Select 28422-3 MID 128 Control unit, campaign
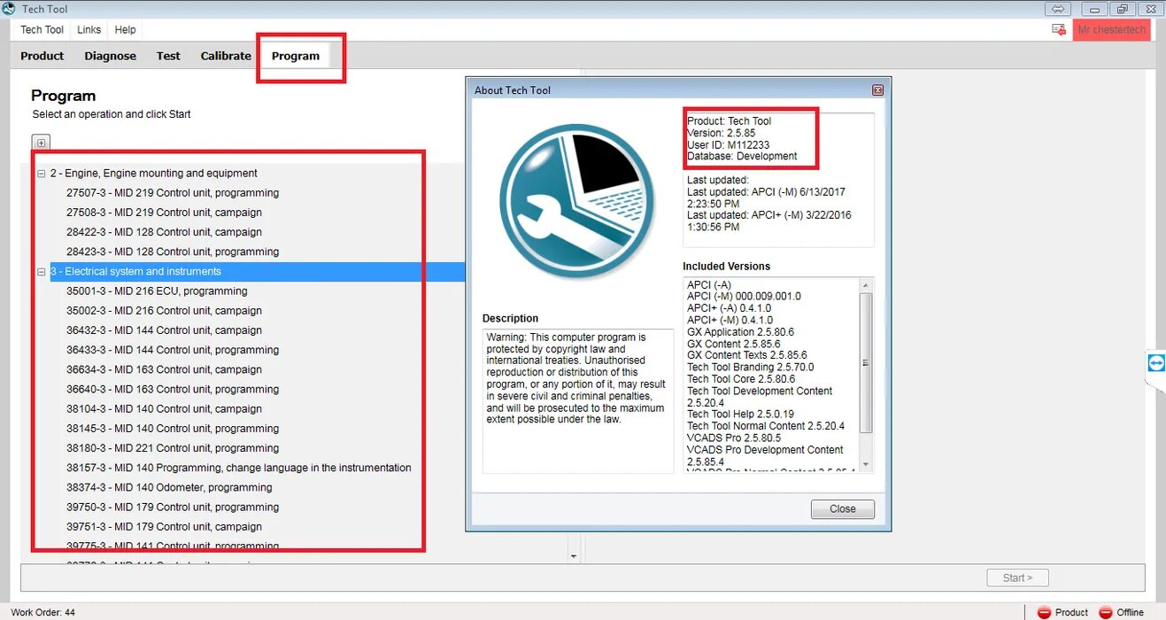 tap(164, 232)
